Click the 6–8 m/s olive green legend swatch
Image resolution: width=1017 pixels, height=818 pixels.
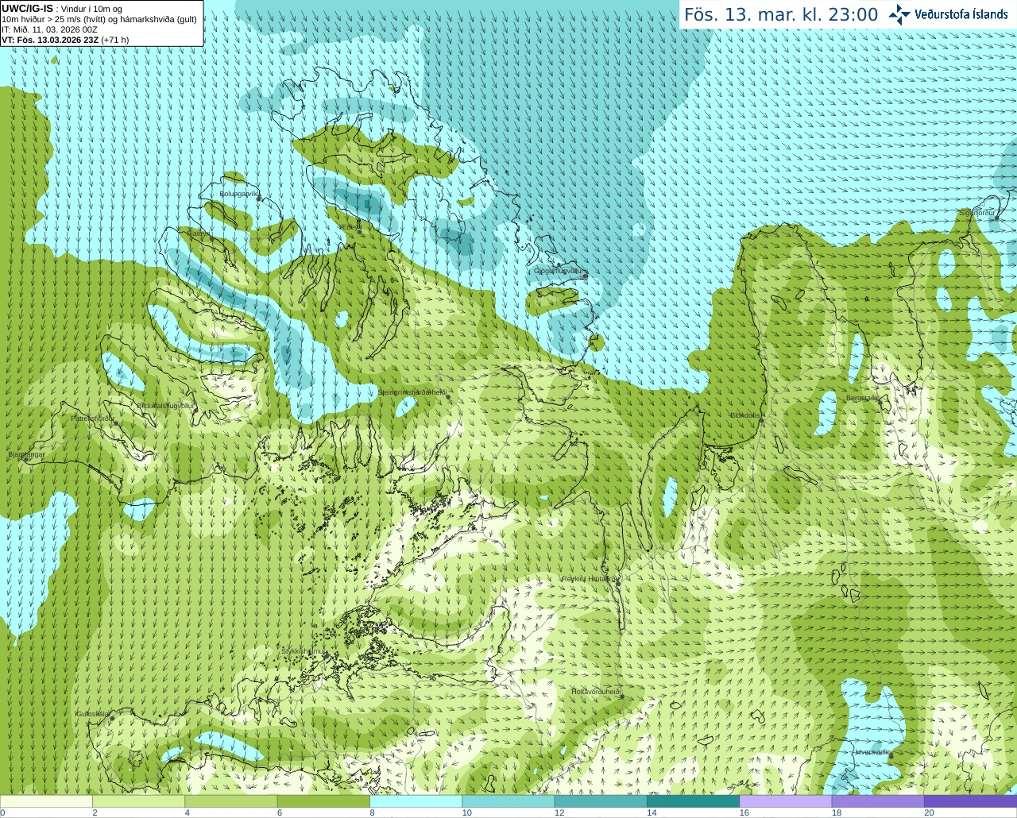(323, 801)
